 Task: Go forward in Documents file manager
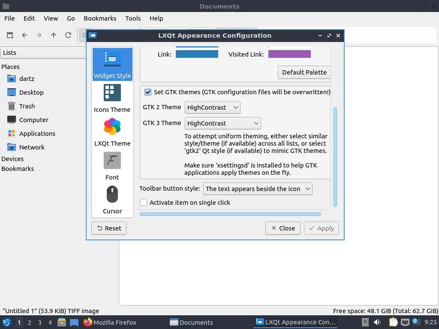coord(39,35)
